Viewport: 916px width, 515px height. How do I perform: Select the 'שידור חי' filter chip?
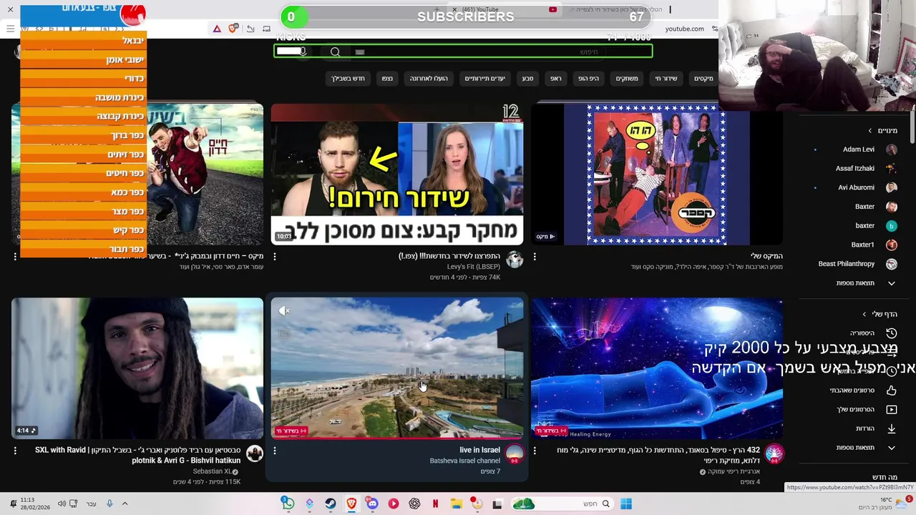click(x=666, y=79)
